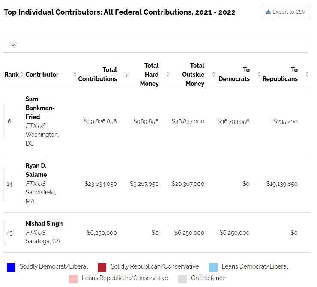The image size is (317, 287).
Task: Sort by the Rank column header
Action: click(x=12, y=75)
